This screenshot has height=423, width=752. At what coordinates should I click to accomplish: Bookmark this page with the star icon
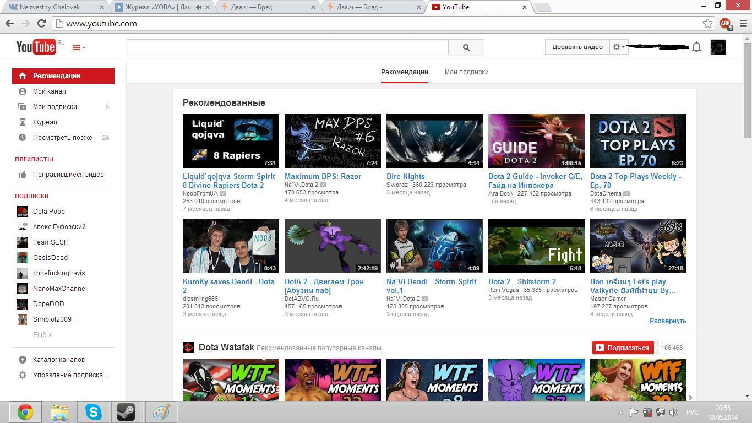coord(708,24)
